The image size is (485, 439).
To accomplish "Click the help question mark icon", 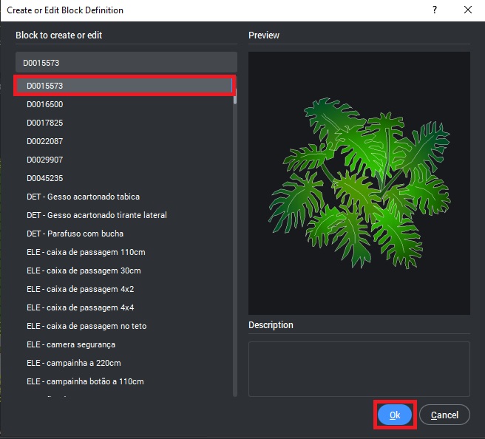I will click(x=434, y=10).
